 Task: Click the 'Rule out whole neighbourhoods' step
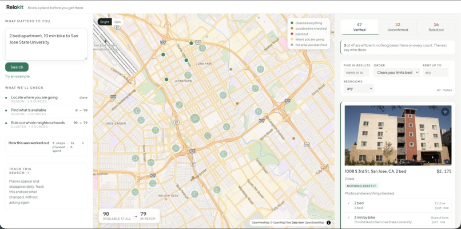click(46, 124)
